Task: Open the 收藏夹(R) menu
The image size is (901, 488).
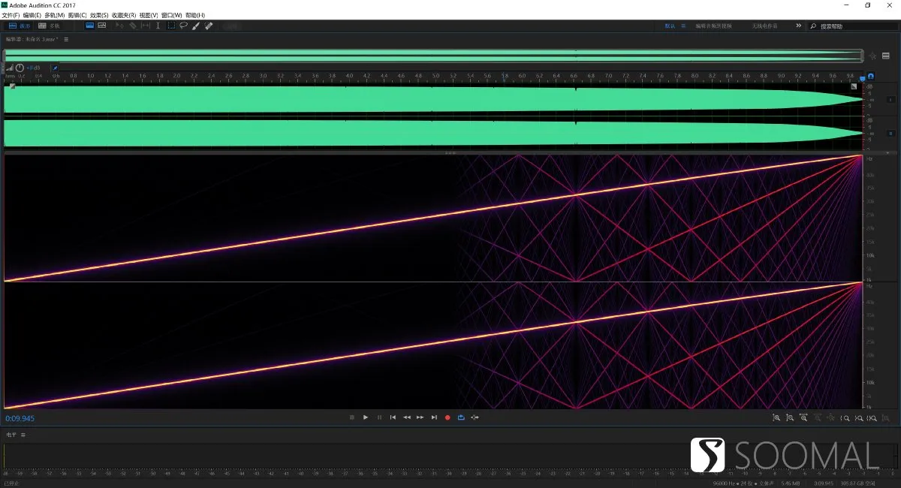Action: coord(124,15)
